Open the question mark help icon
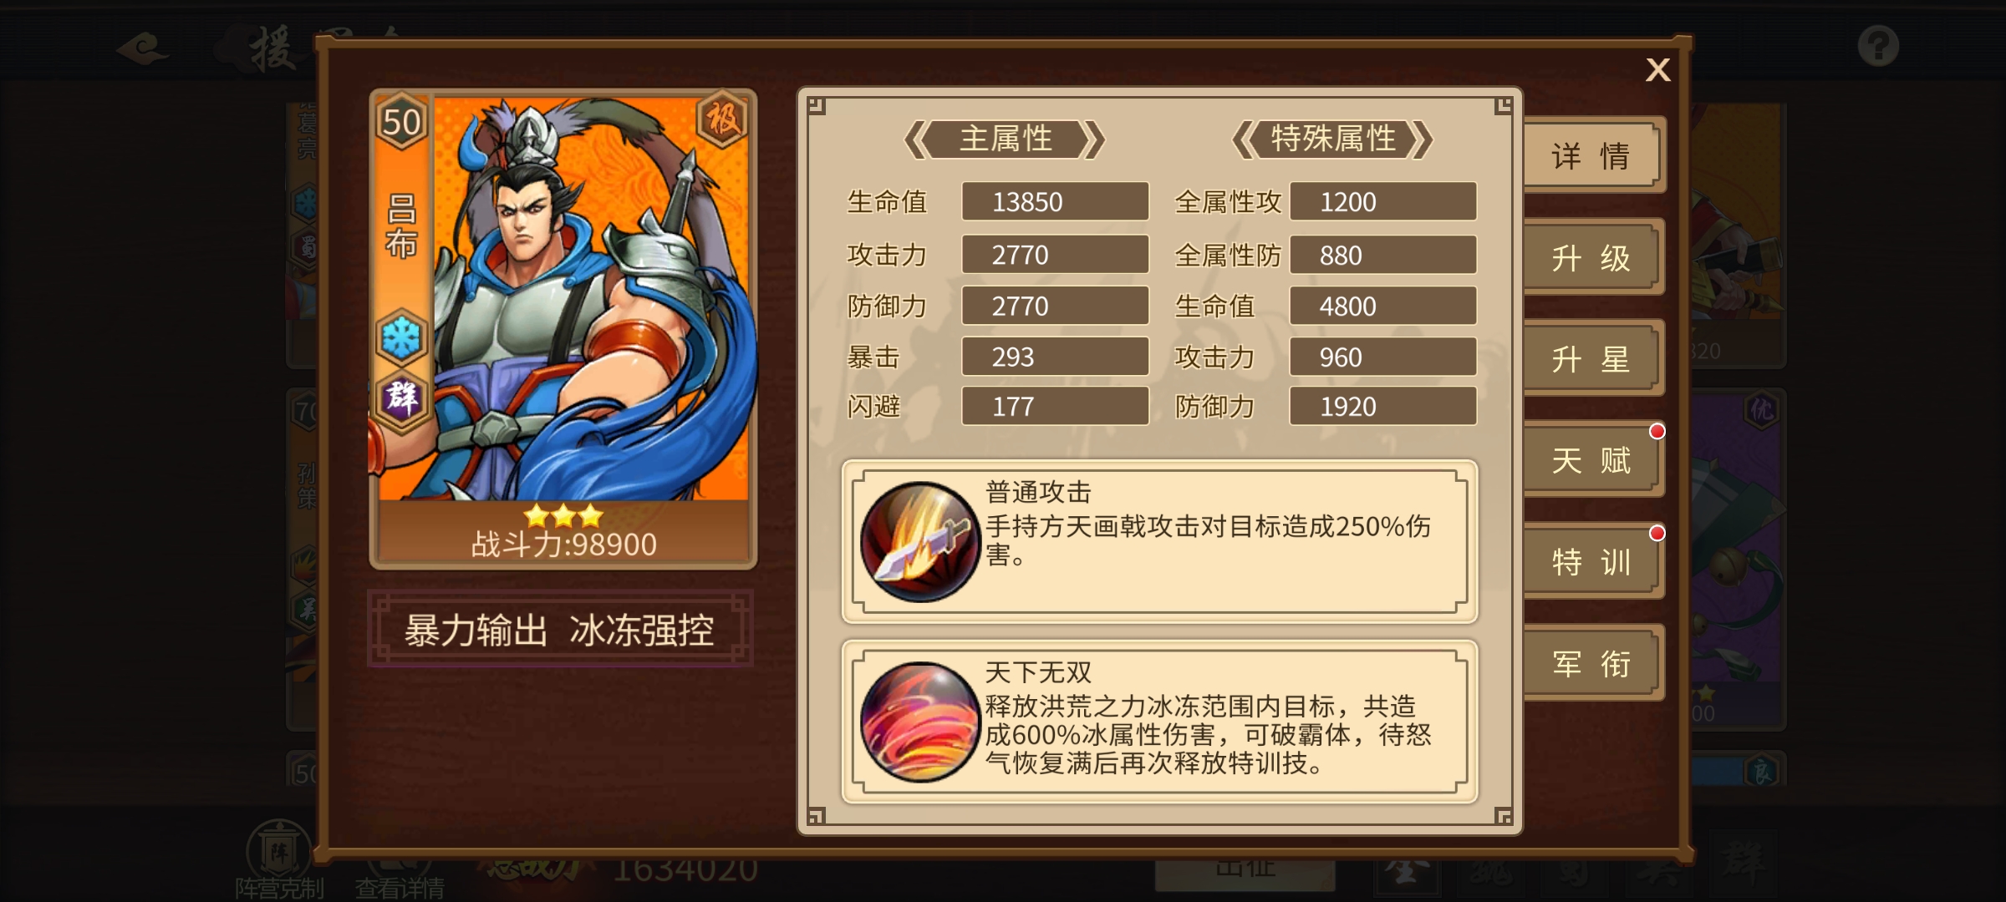This screenshot has height=902, width=2006. tap(1878, 45)
